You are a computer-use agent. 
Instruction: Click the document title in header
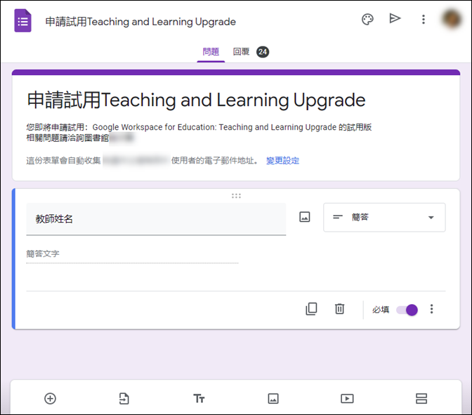click(x=140, y=22)
